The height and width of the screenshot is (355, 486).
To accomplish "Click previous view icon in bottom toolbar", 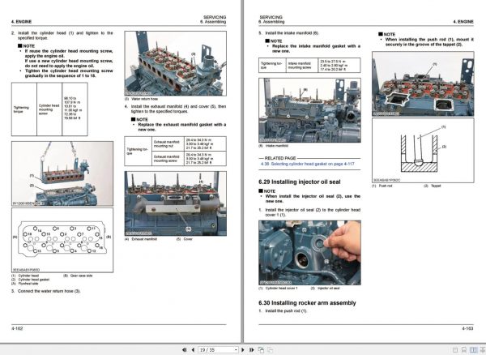I will pos(262,349).
